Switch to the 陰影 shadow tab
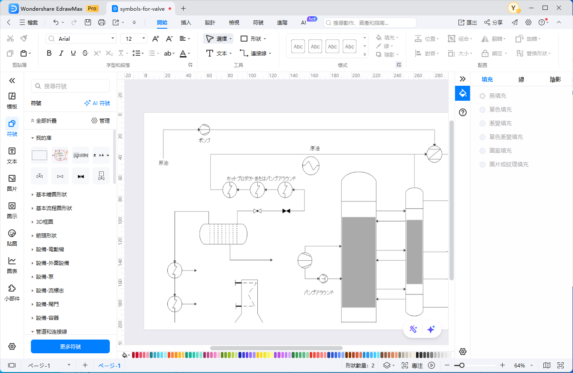The width and height of the screenshot is (573, 373). (x=555, y=79)
